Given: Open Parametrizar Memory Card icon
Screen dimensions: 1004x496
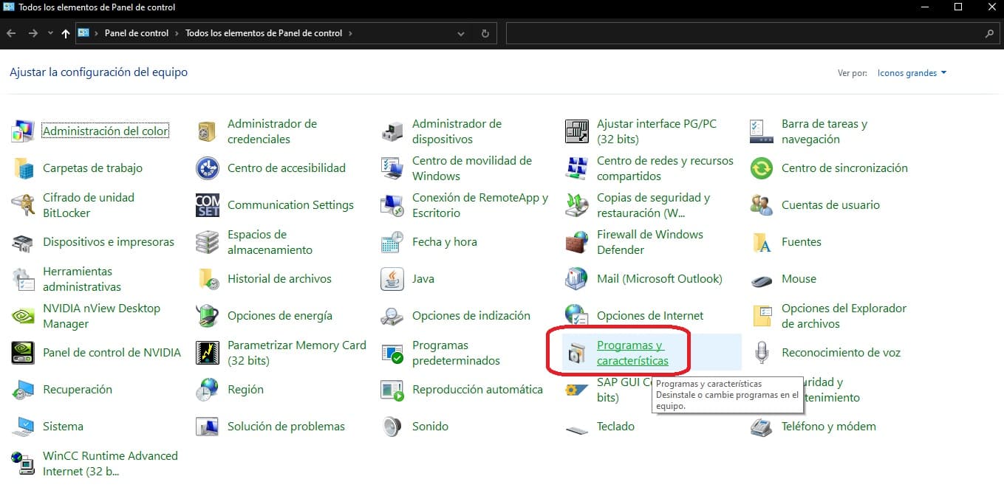Looking at the screenshot, I should pyautogui.click(x=208, y=353).
